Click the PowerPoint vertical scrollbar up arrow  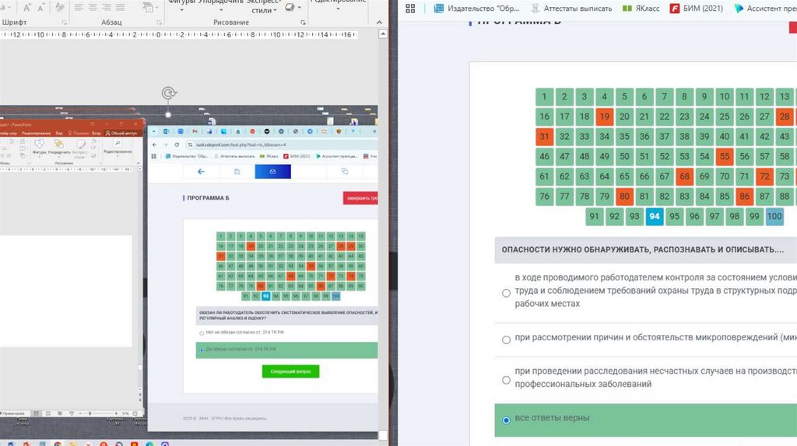(x=383, y=33)
